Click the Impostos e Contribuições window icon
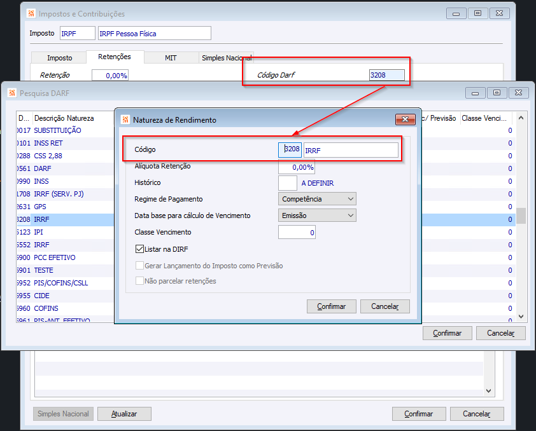The image size is (536, 431). click(x=31, y=13)
